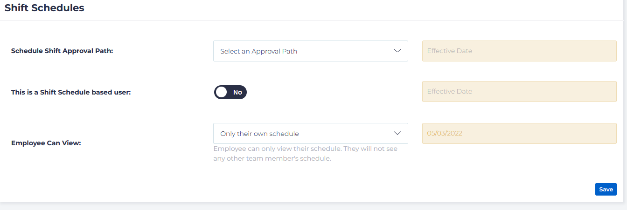Click the white knob on the toggle switch
The image size is (627, 210).
pyautogui.click(x=222, y=92)
